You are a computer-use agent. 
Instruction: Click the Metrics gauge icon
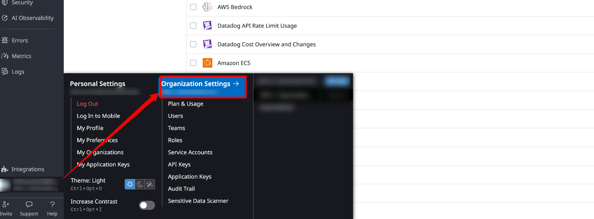pos(5,56)
